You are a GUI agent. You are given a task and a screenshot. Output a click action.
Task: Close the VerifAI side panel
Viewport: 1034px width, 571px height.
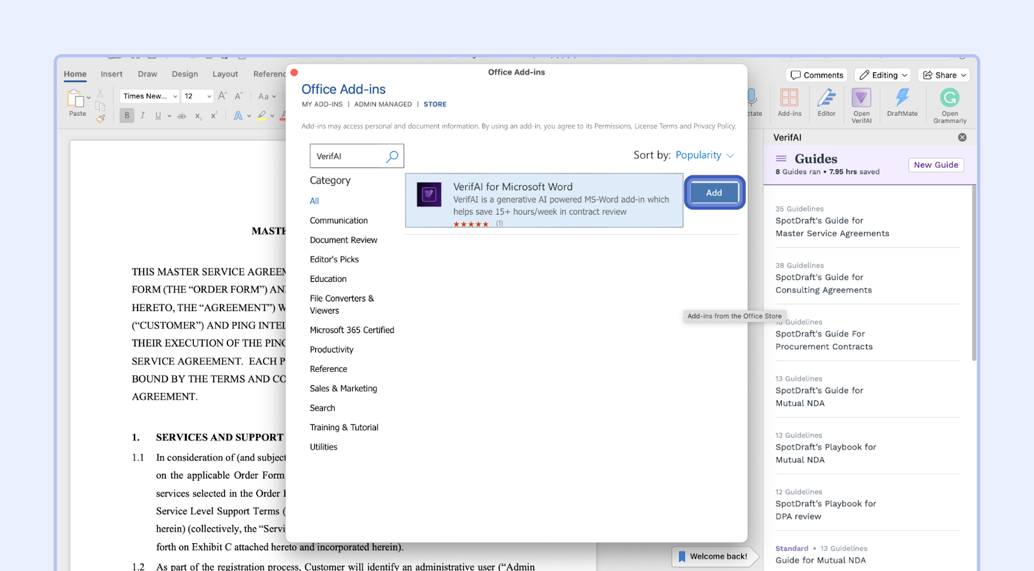point(962,137)
